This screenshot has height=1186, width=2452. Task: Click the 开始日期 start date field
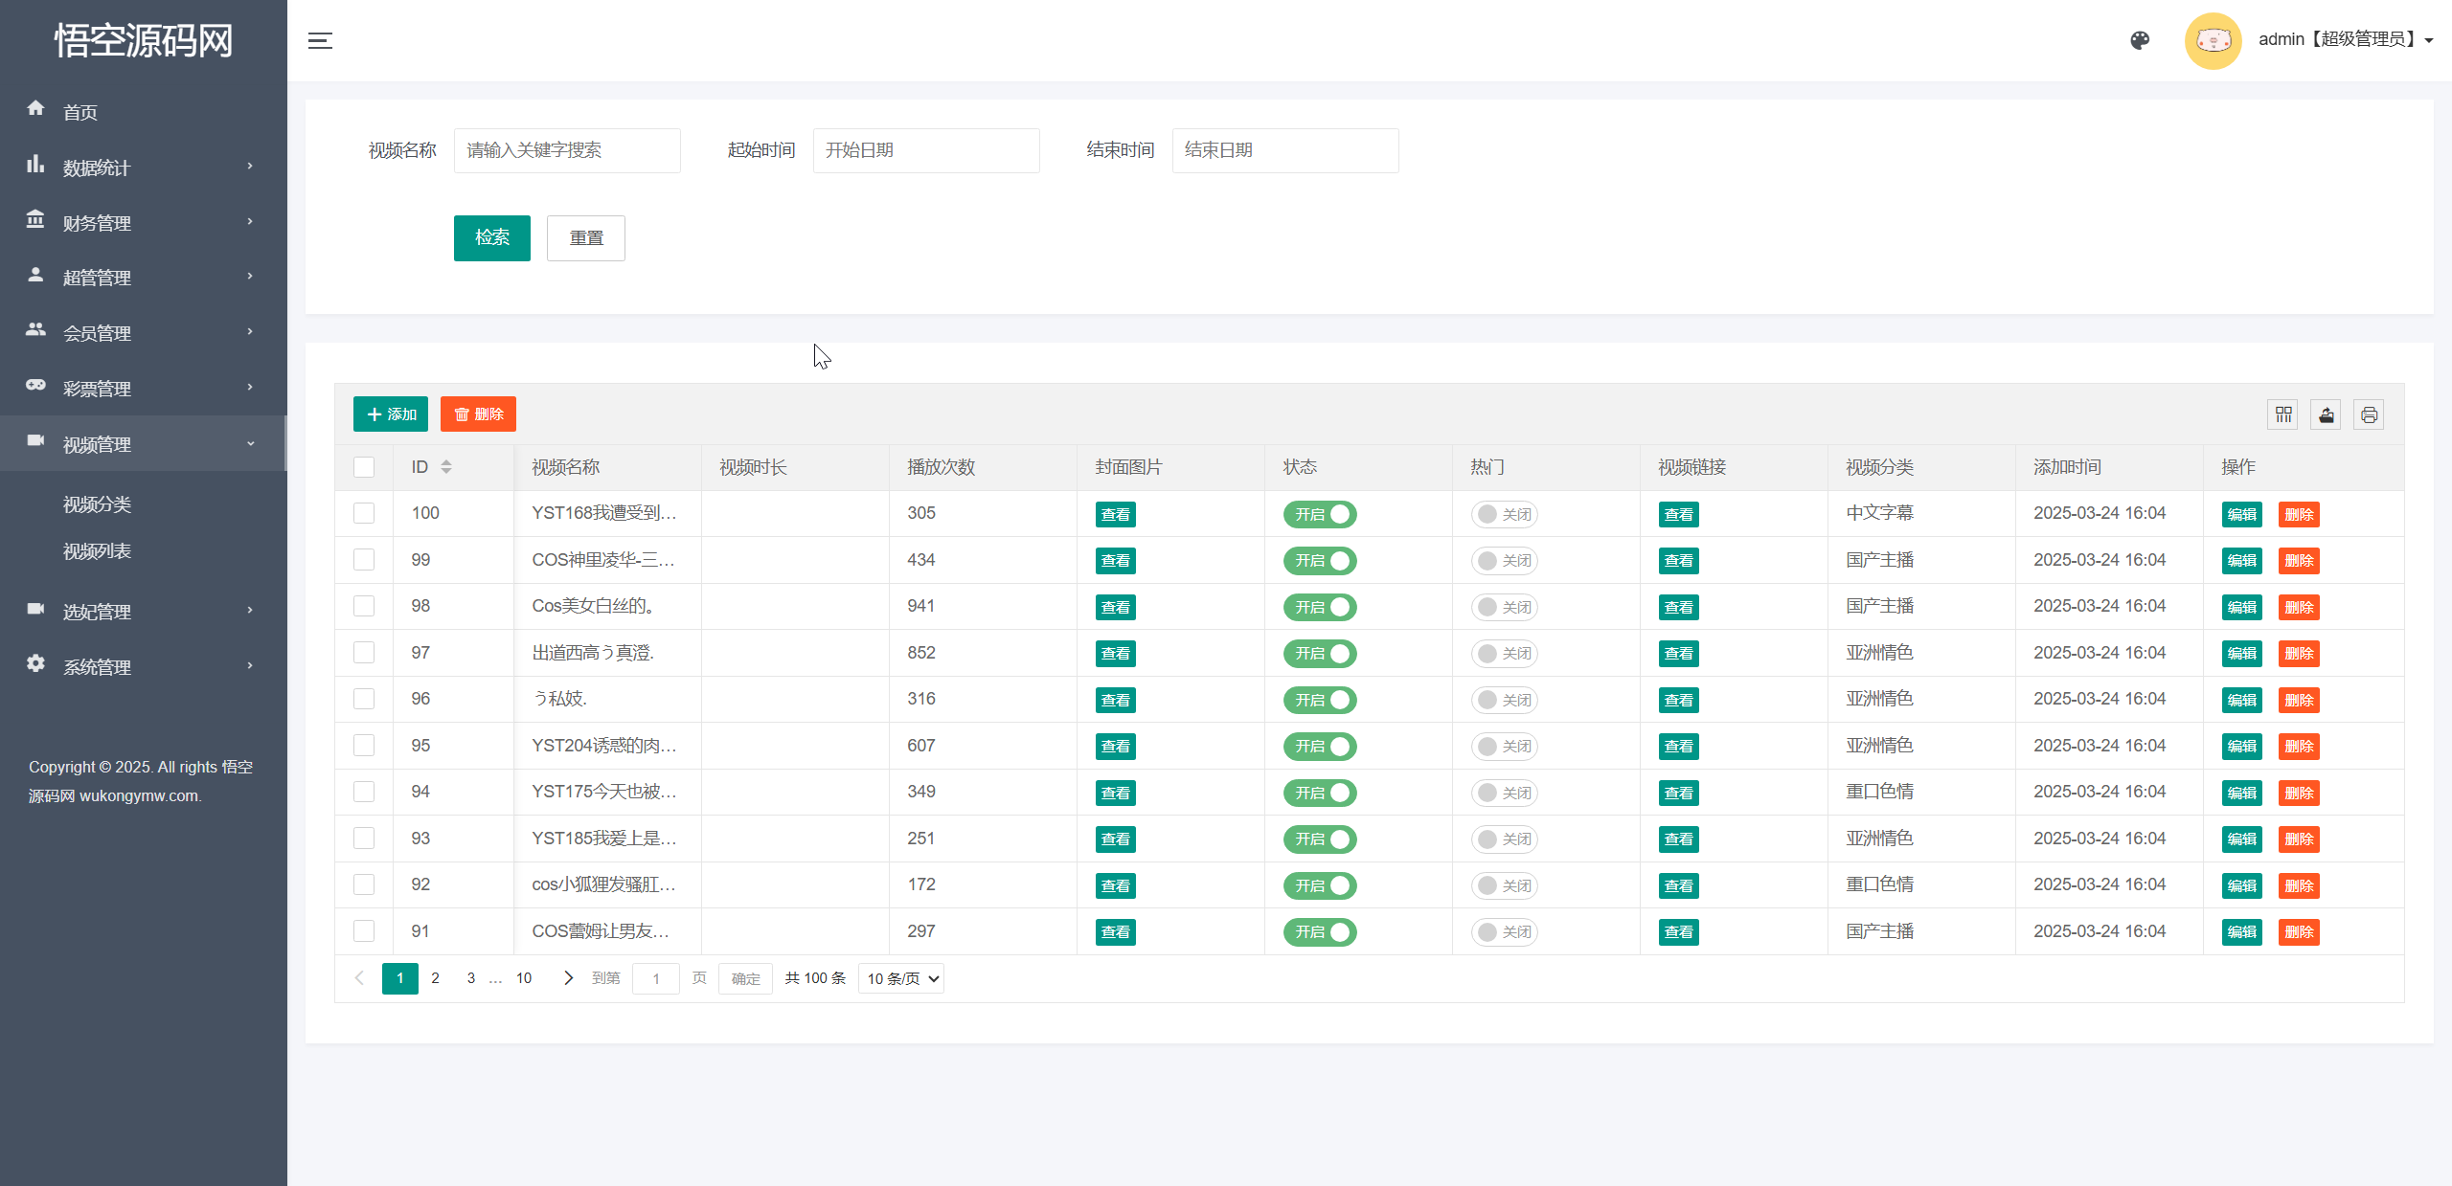[925, 150]
